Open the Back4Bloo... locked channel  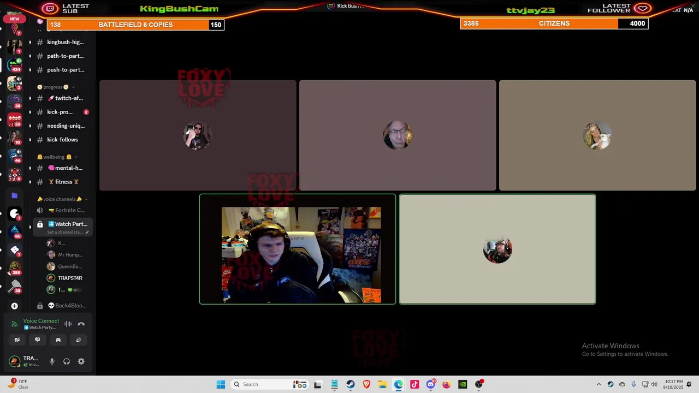[62, 306]
